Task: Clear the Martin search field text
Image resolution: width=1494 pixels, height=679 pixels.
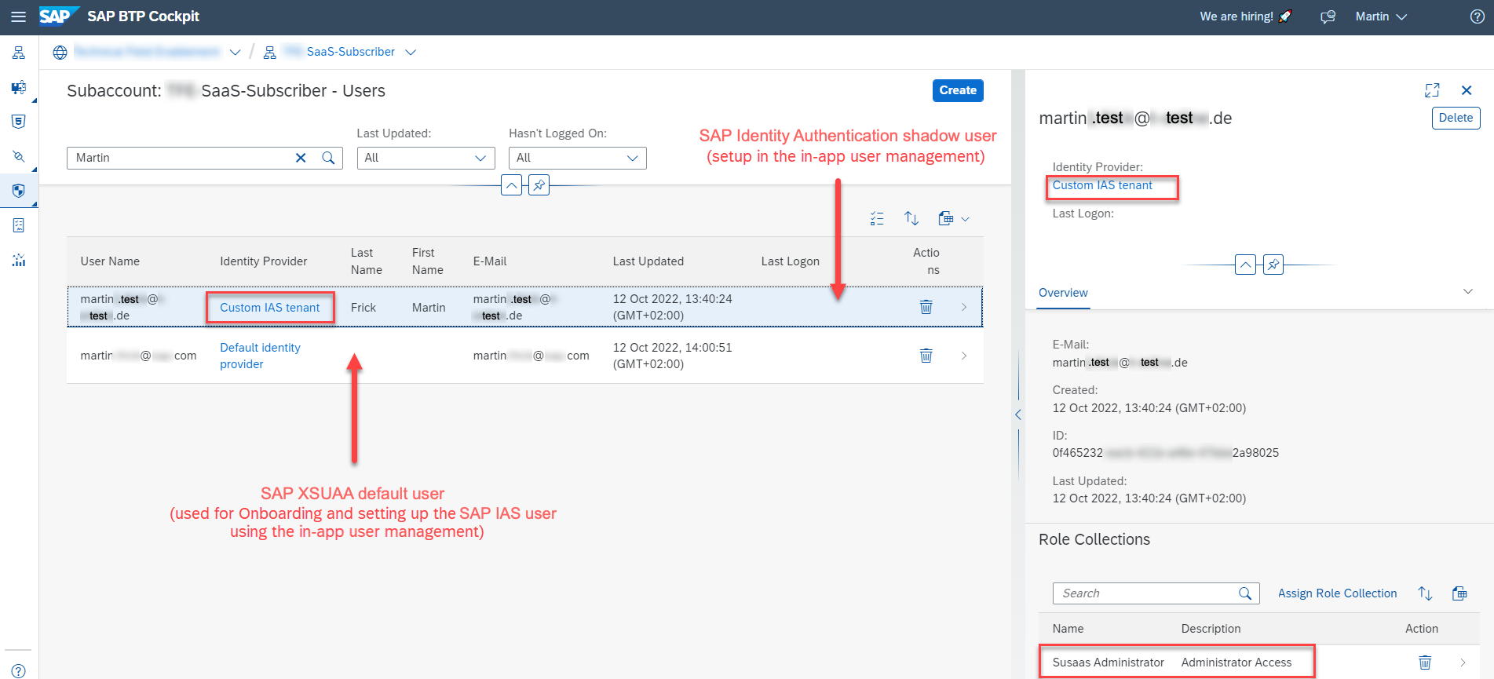Action: tap(301, 158)
